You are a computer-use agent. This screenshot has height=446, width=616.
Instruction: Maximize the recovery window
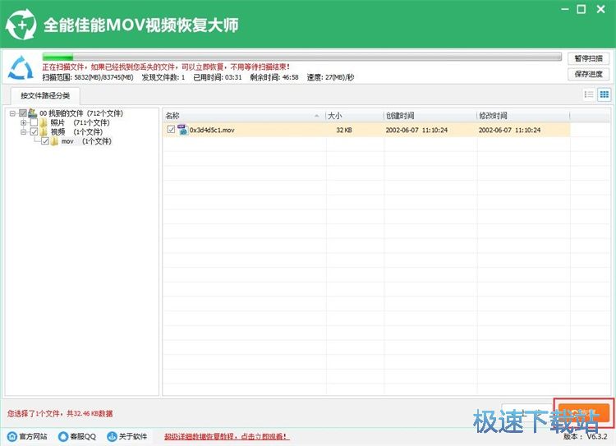pos(582,9)
